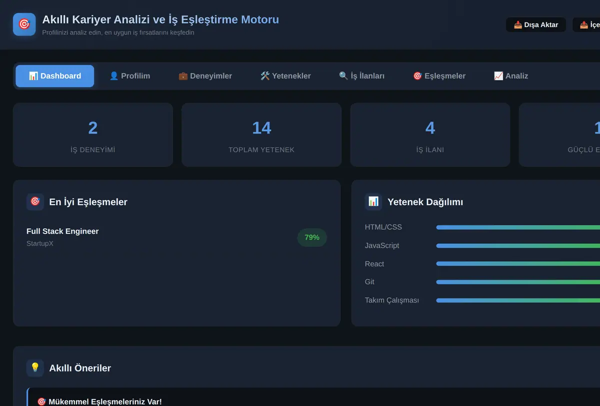This screenshot has height=406, width=600.
Task: Click the Mükemmel Eşleşmeleriniz Var! heading
Action: pyautogui.click(x=99, y=401)
